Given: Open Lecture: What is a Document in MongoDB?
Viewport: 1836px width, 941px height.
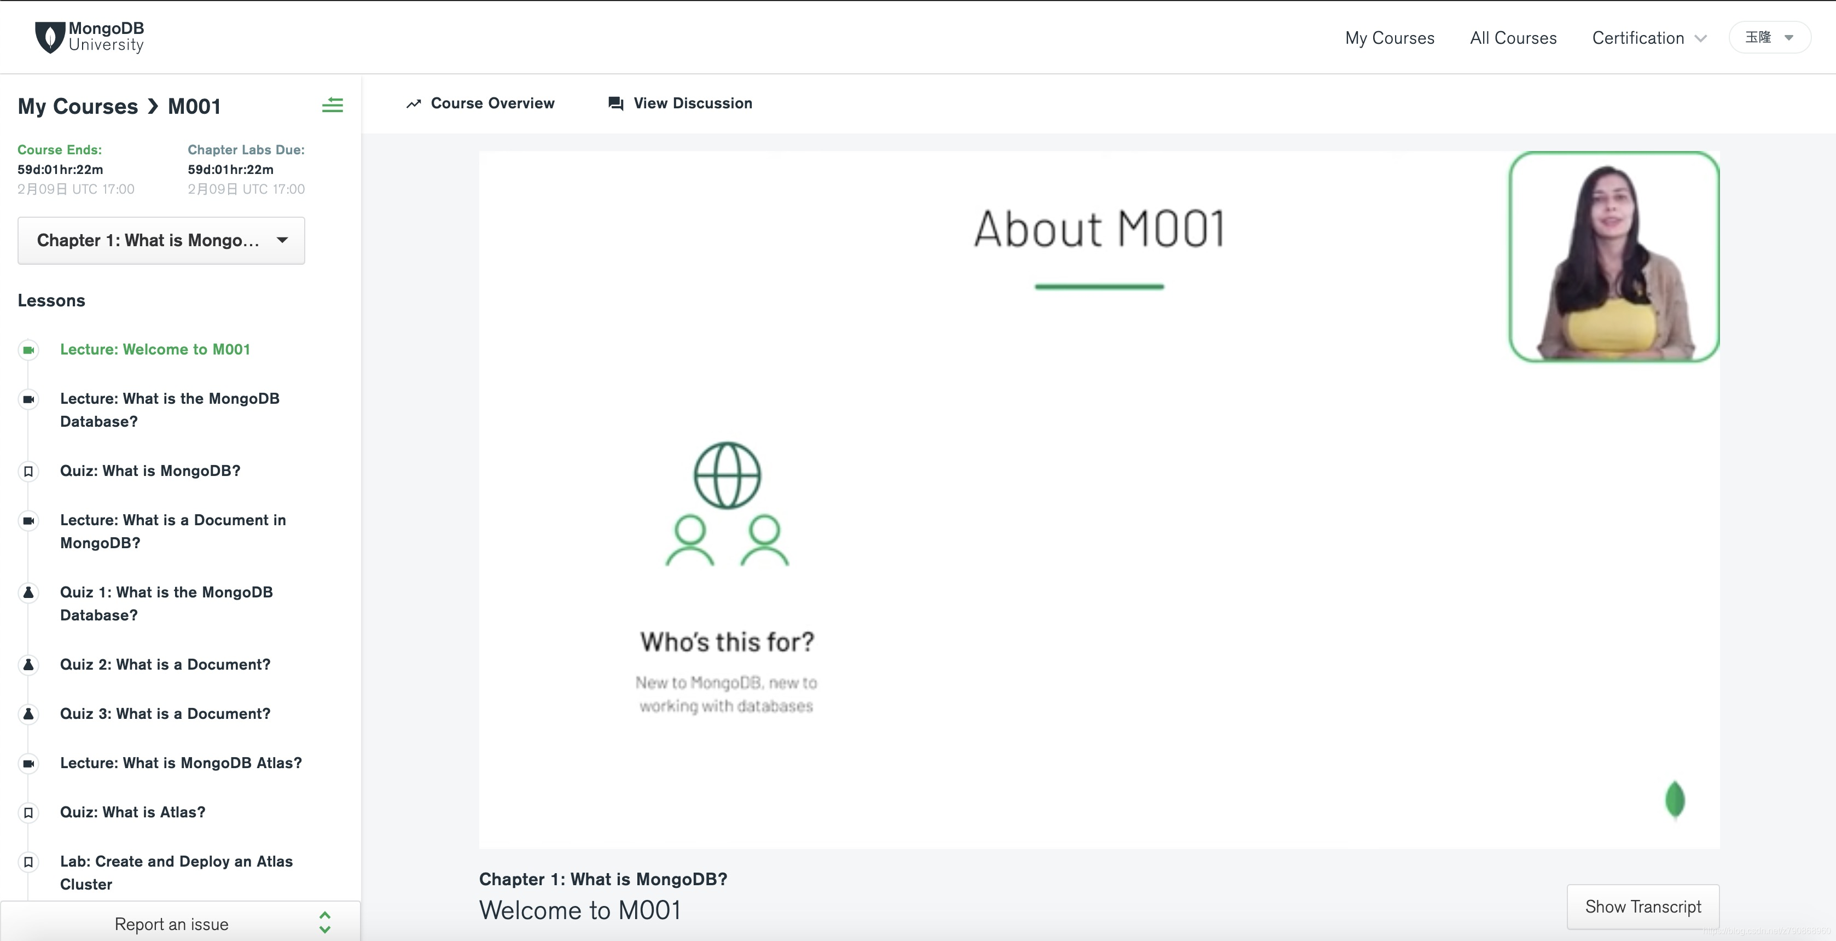Looking at the screenshot, I should coord(173,531).
